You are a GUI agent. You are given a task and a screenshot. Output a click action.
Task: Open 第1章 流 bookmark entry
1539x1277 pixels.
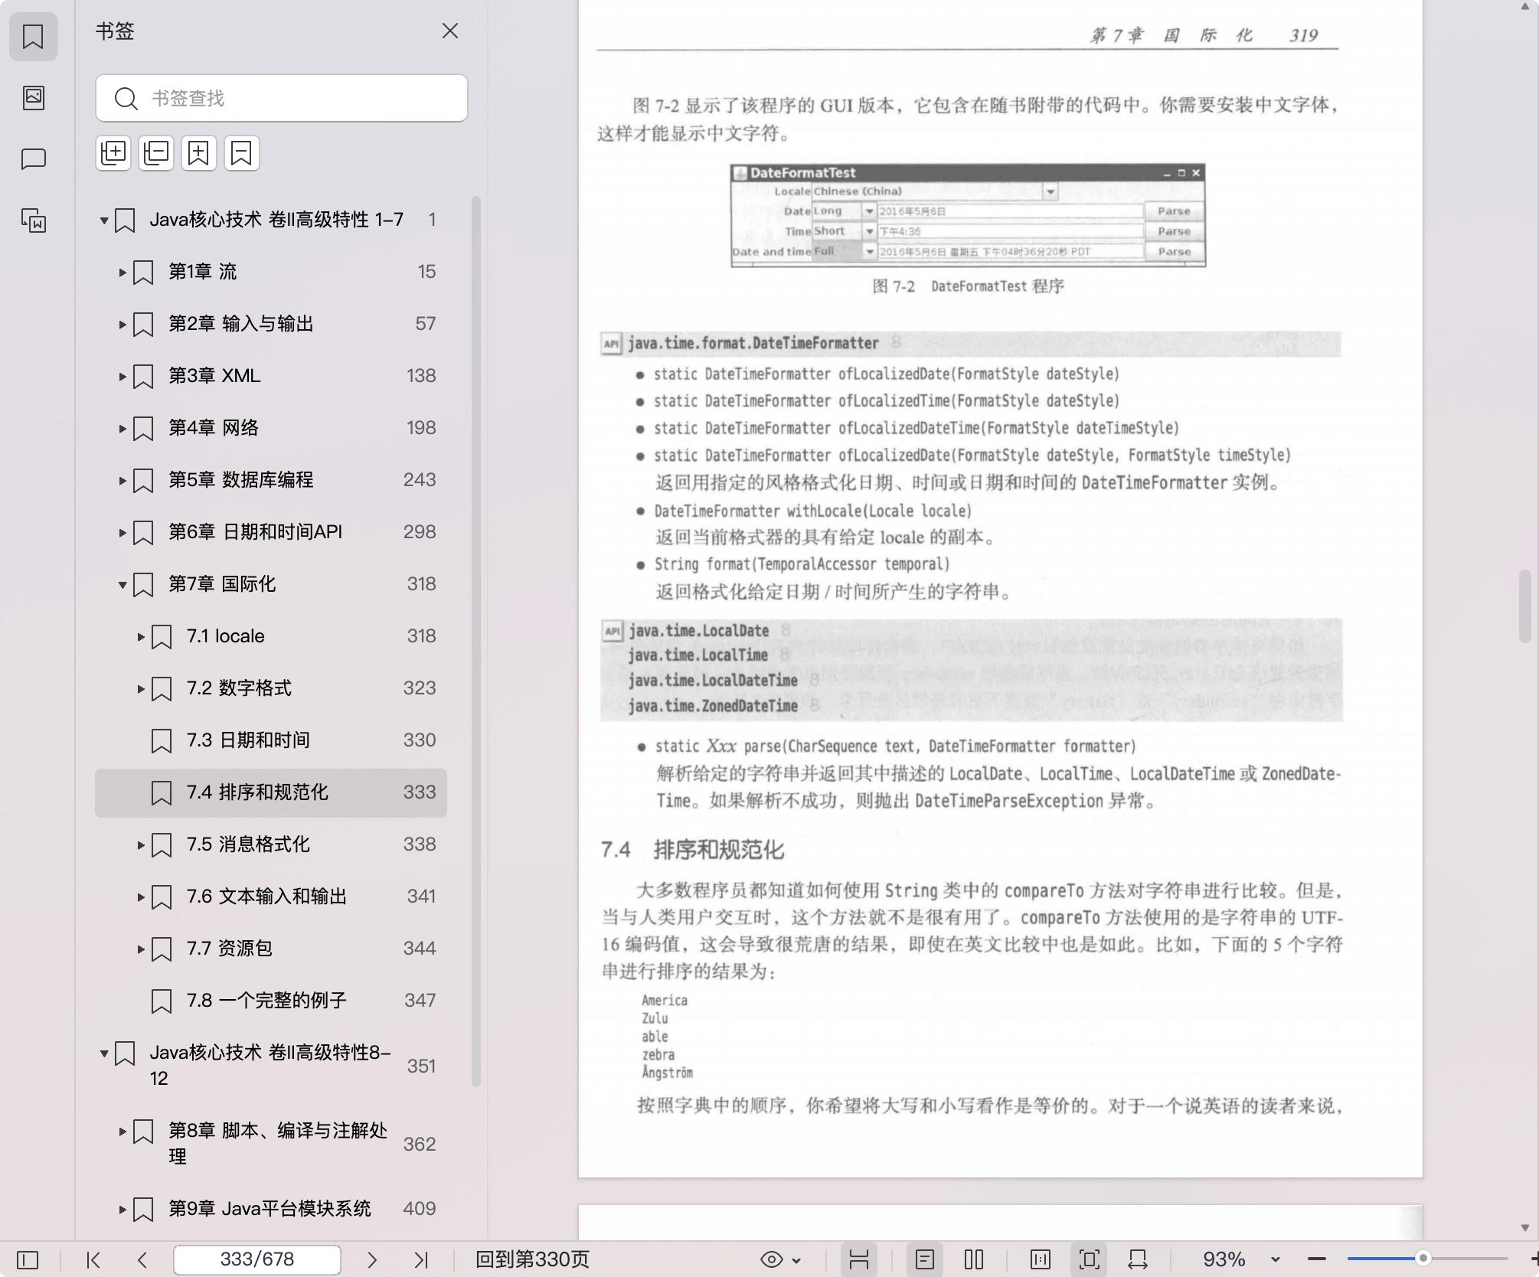coord(271,272)
